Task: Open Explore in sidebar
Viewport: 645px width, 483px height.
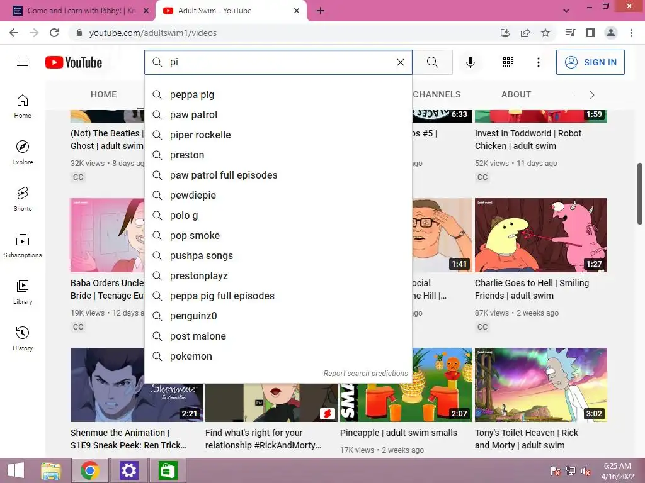Action: pyautogui.click(x=23, y=153)
